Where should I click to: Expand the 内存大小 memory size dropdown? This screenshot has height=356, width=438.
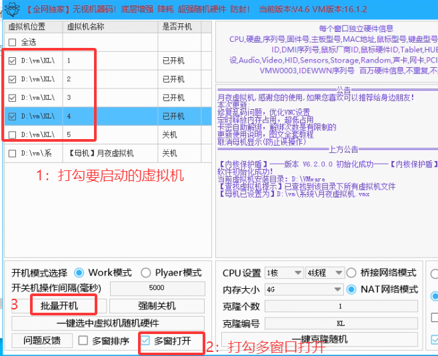303,290
